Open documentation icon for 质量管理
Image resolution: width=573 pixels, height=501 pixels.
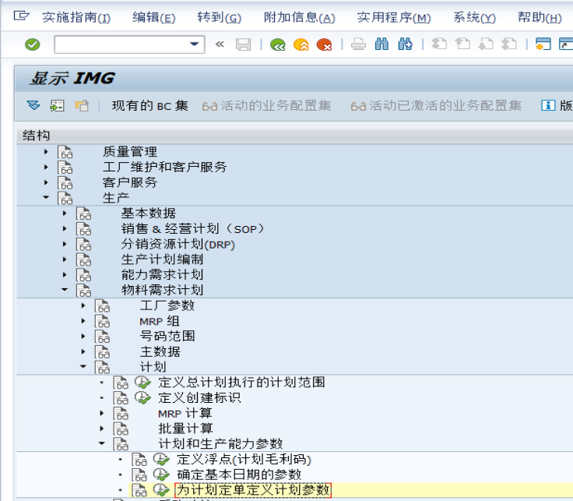tap(65, 152)
